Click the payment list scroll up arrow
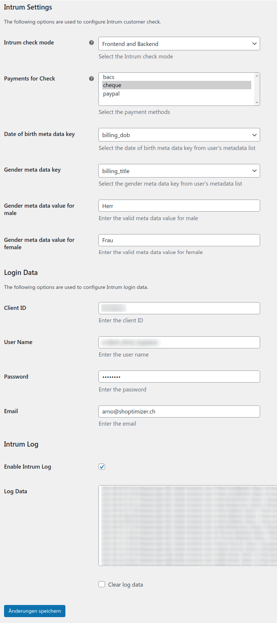 click(x=257, y=76)
